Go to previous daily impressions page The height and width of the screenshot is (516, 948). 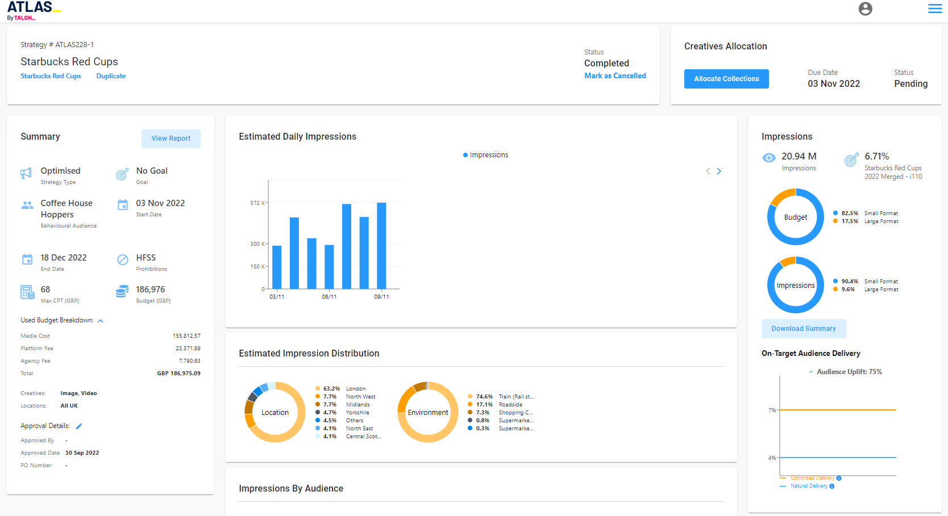coord(708,171)
